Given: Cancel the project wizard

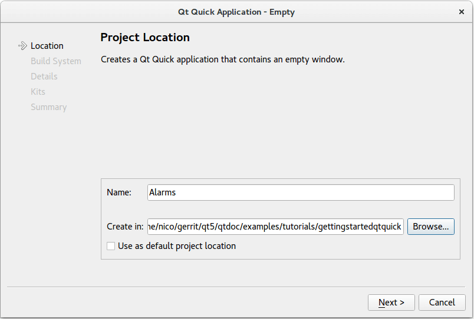Looking at the screenshot, I should click(x=442, y=303).
